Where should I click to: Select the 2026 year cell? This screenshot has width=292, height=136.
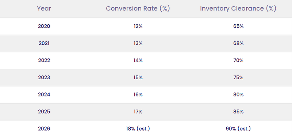point(44,129)
